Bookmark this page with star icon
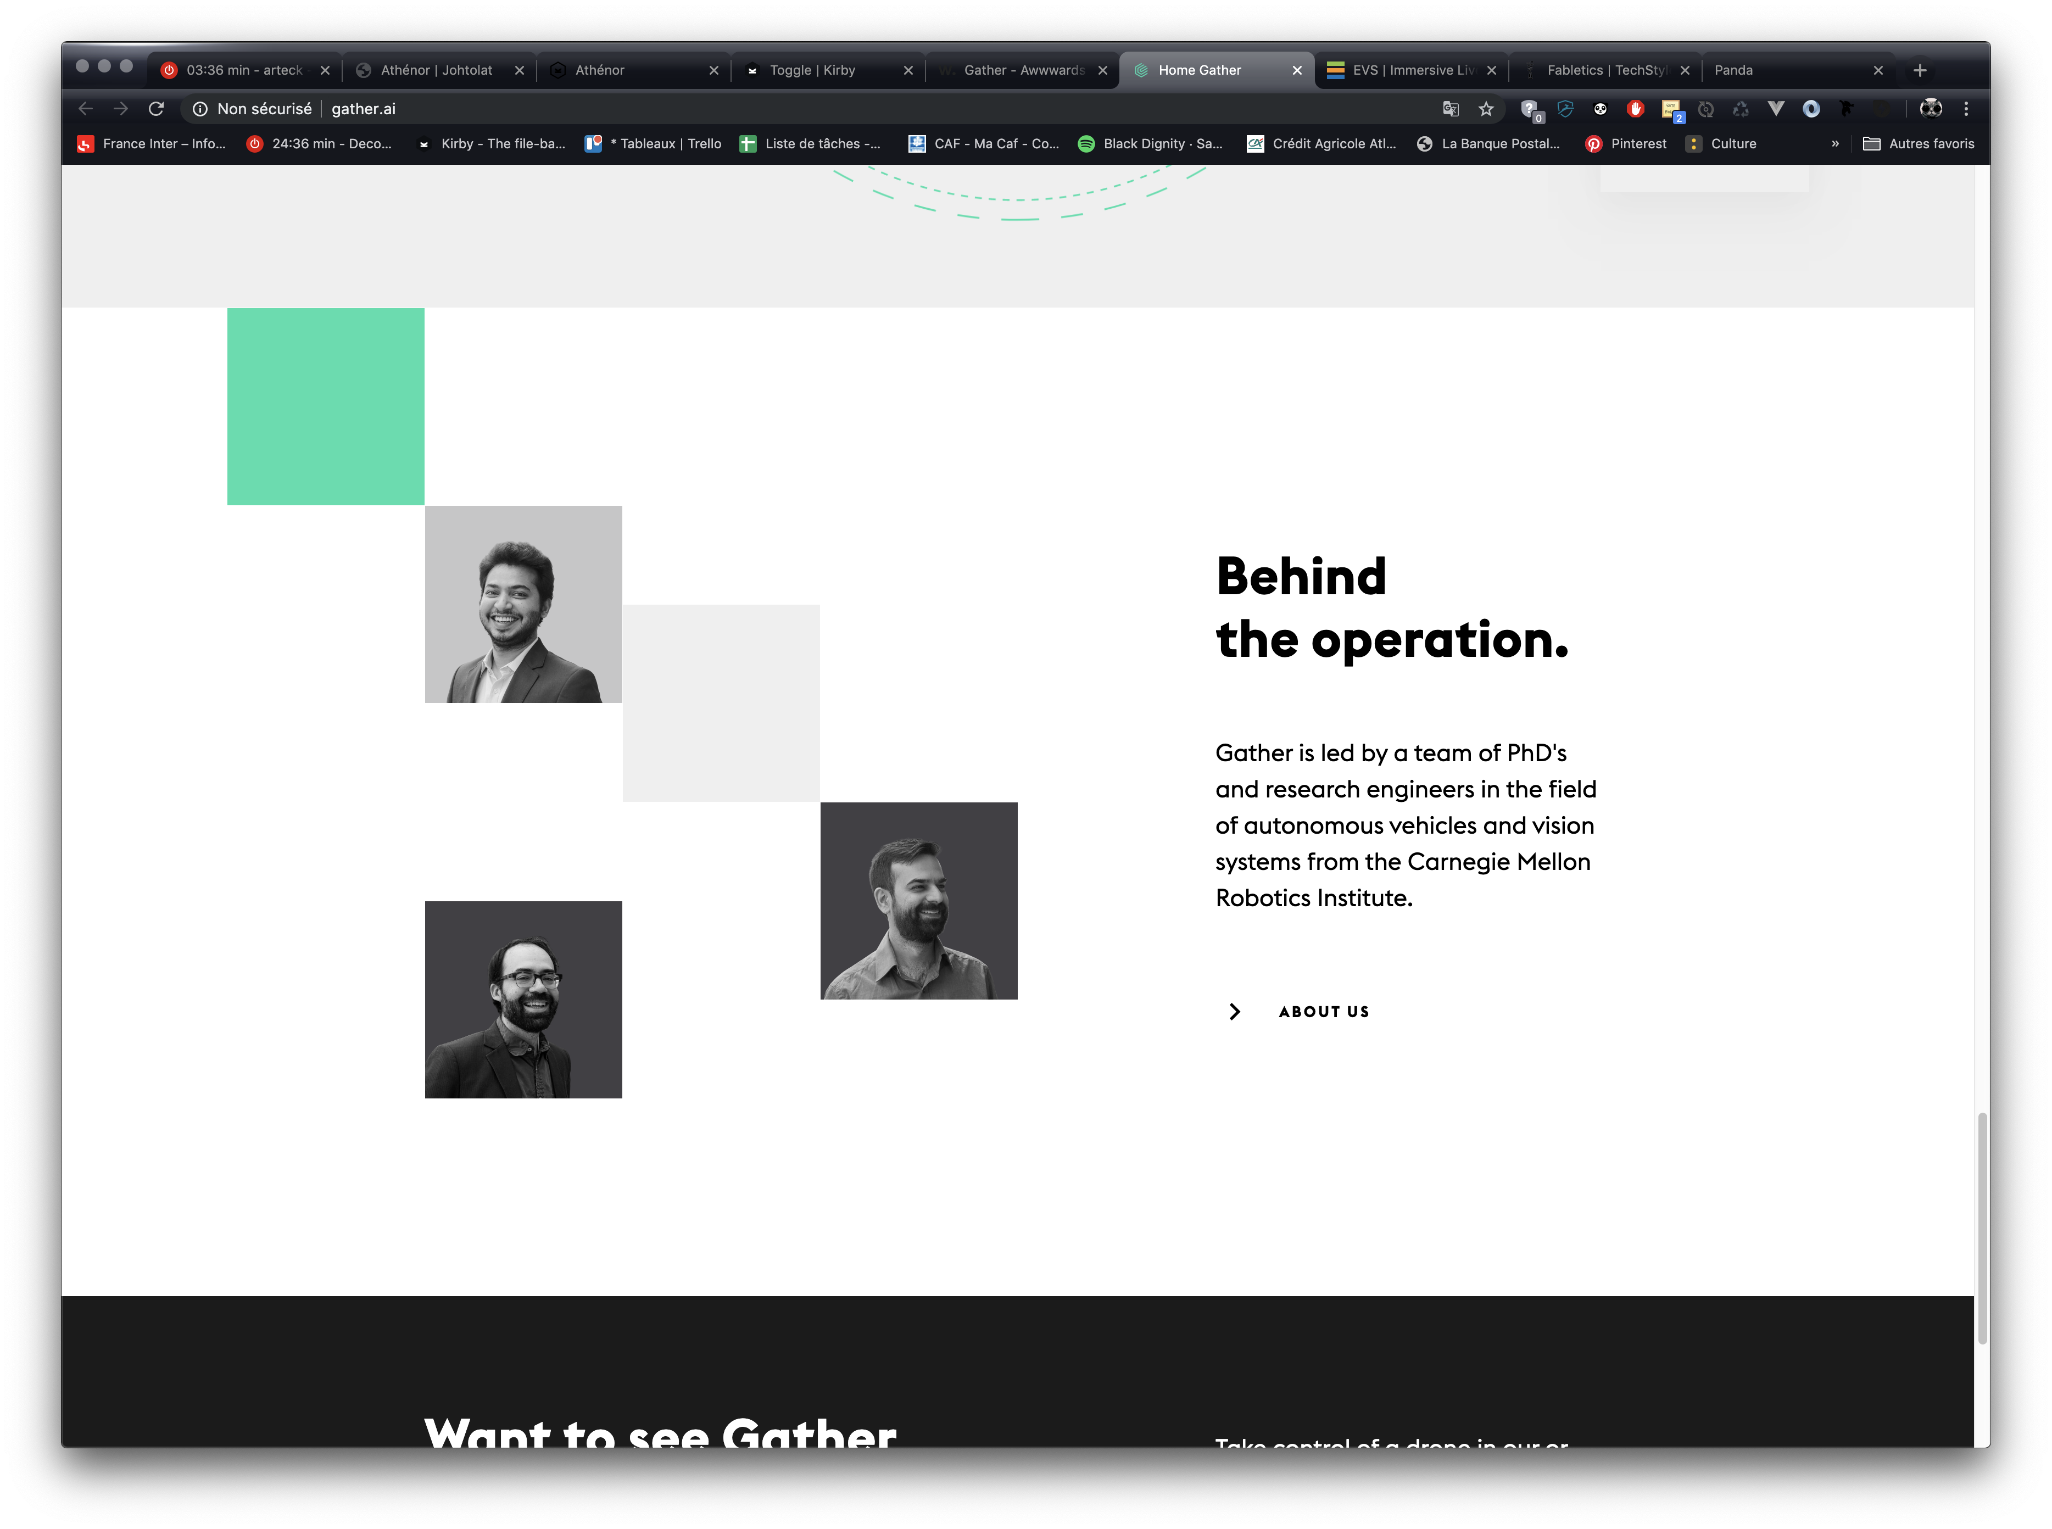Image resolution: width=2052 pixels, height=1529 pixels. [1486, 109]
